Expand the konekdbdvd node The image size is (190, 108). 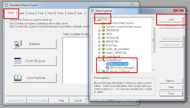[99, 56]
